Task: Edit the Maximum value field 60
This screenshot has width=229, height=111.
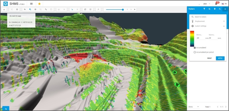Action: tap(213, 38)
